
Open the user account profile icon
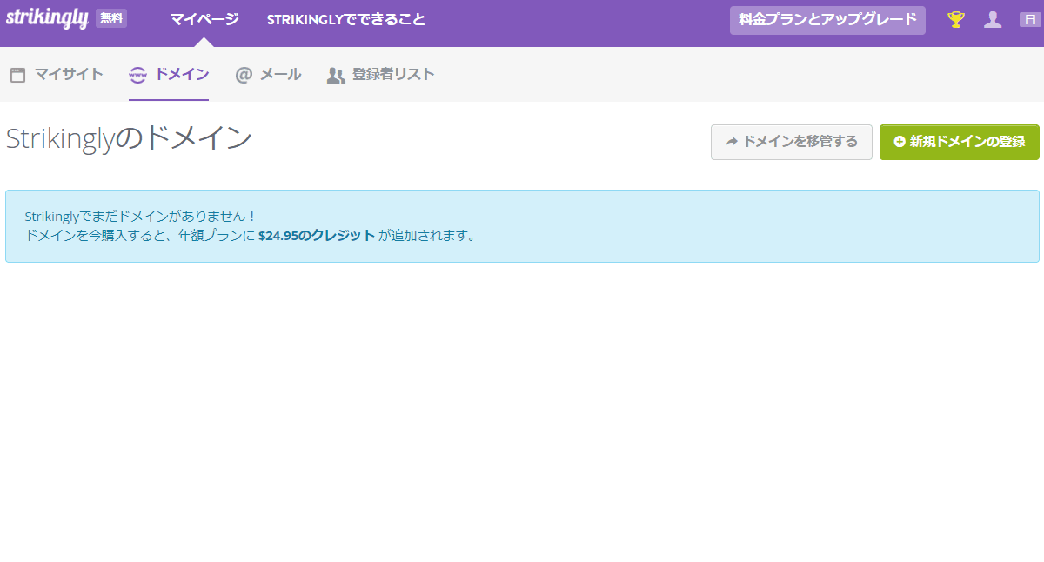pyautogui.click(x=993, y=18)
